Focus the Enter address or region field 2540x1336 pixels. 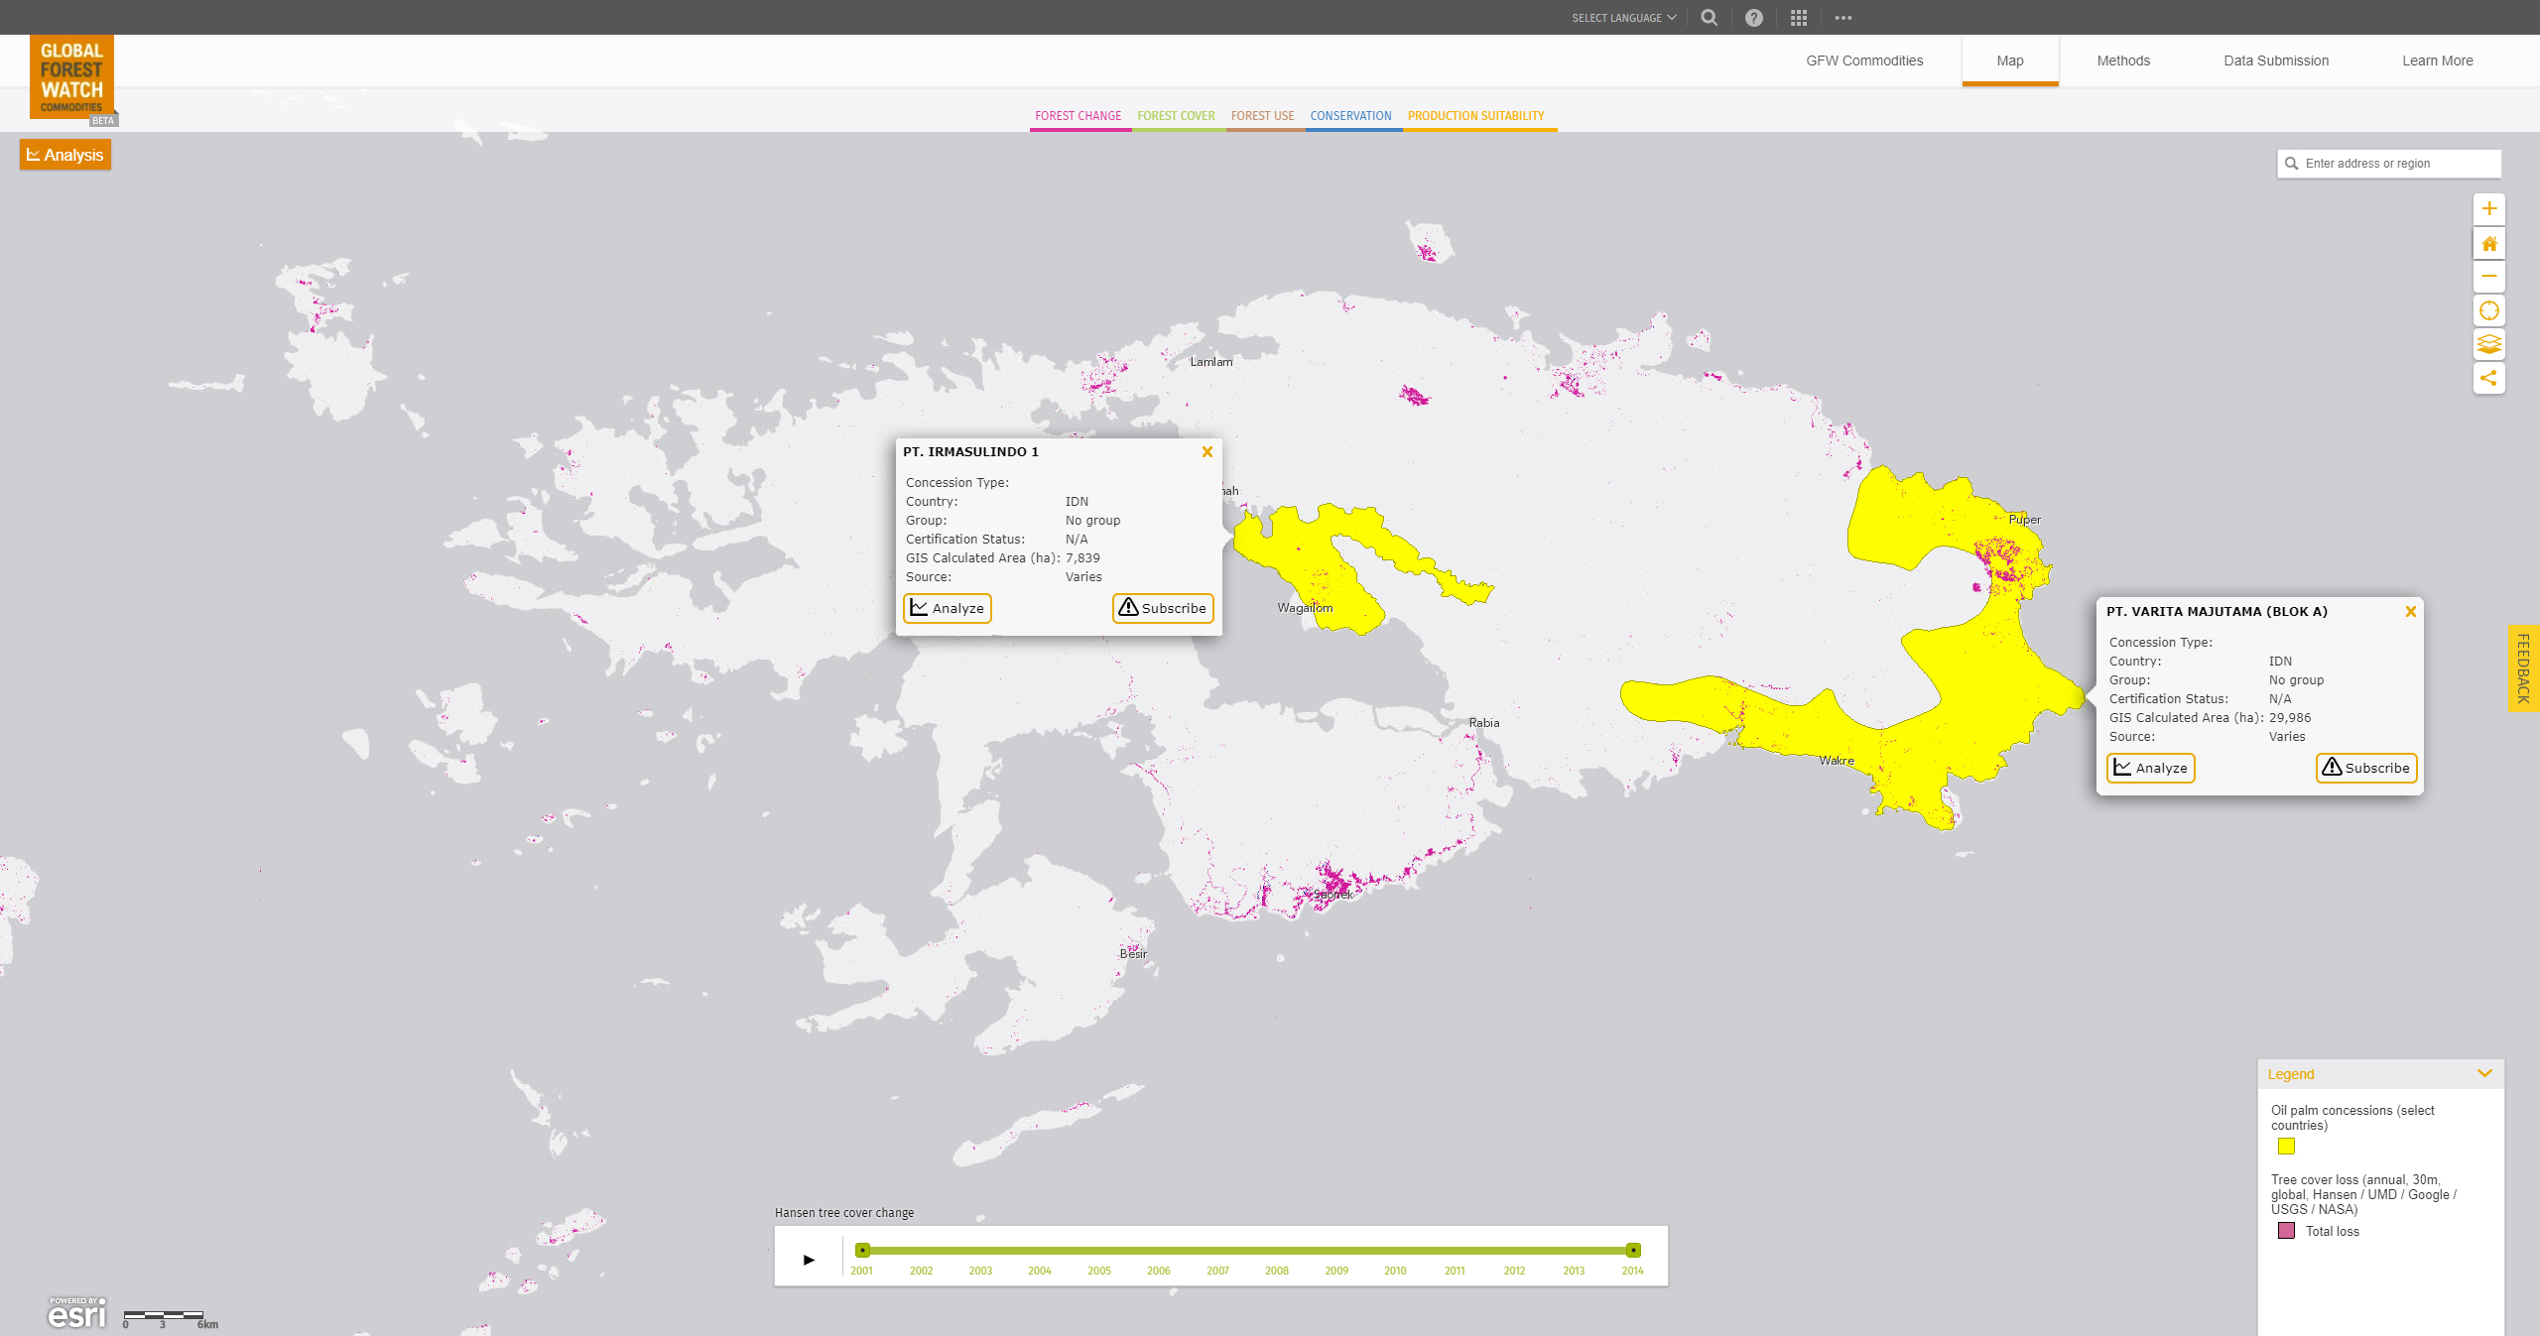[2389, 164]
